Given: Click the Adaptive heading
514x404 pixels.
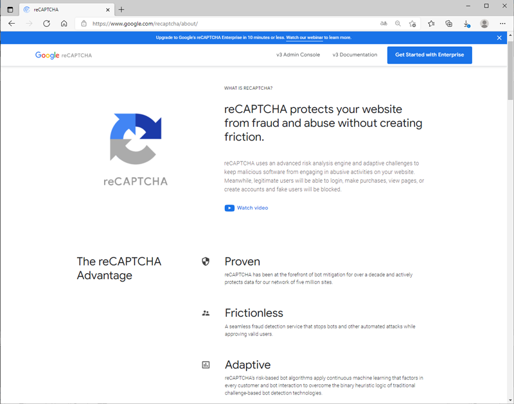Looking at the screenshot, I should pyautogui.click(x=247, y=365).
